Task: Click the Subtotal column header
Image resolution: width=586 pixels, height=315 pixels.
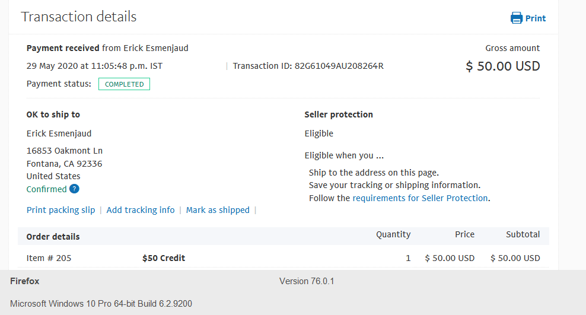Action: (523, 234)
